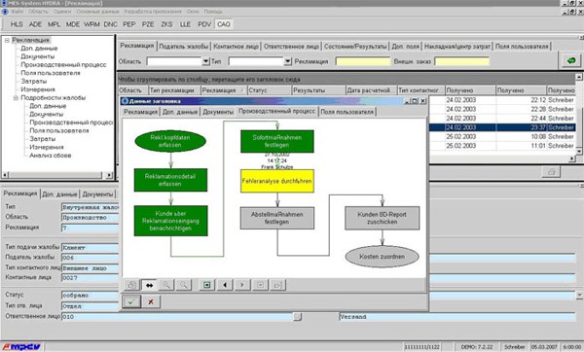584x352 pixels.
Task: Collapse the Рекламация tree root node
Action: coord(7,40)
